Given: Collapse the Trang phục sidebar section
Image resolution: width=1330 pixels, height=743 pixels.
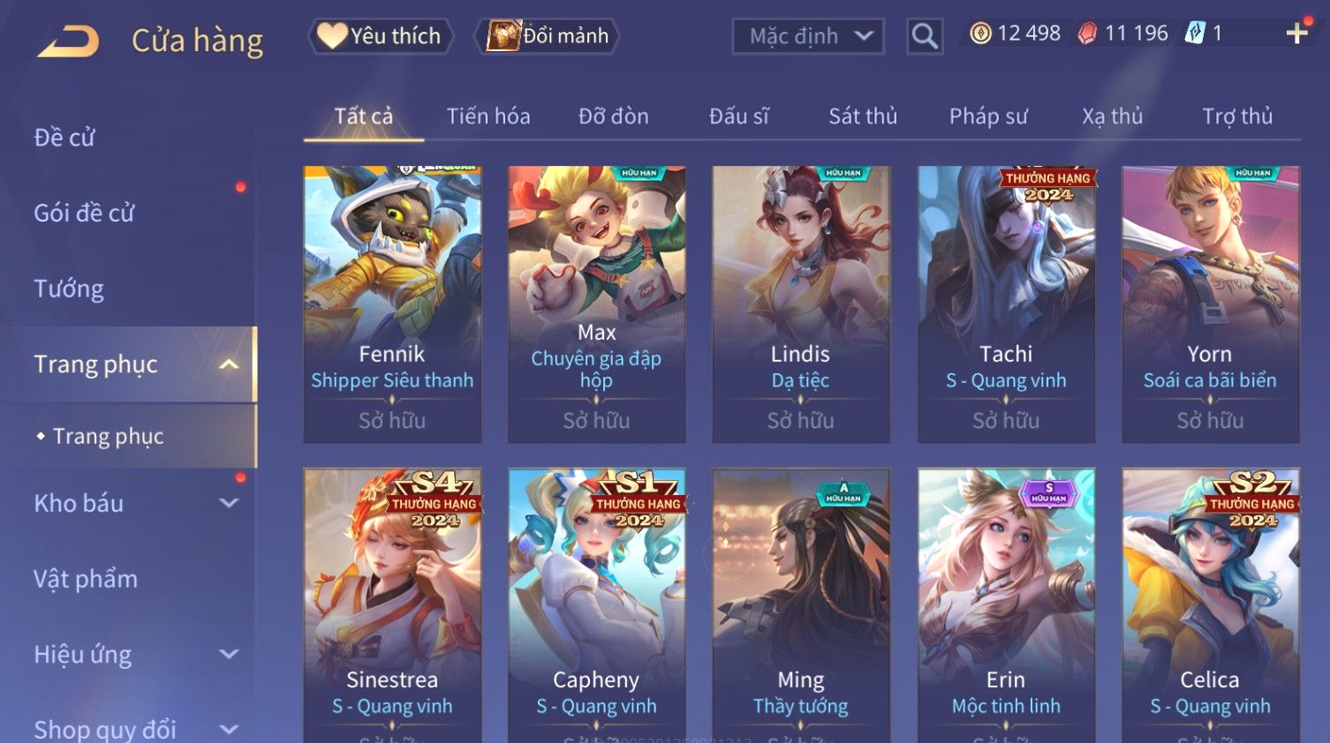Looking at the screenshot, I should 229,364.
